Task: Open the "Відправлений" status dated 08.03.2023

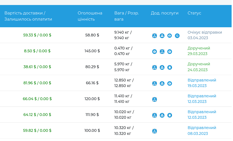Action: [202, 128]
